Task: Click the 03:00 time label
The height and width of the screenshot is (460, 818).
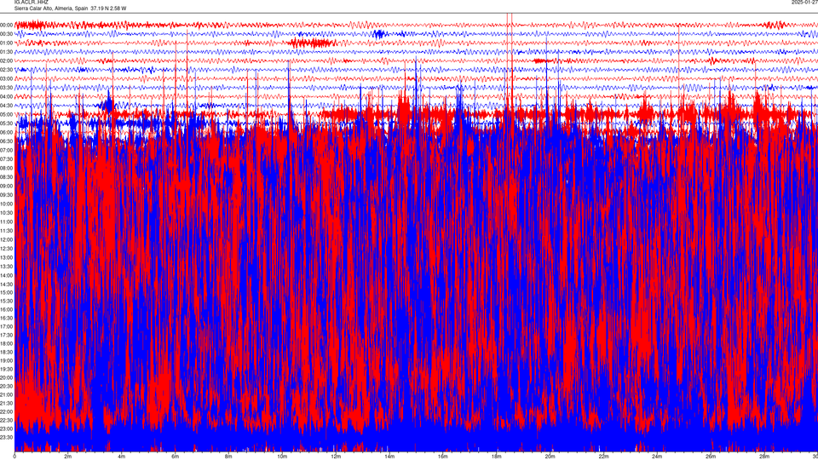Action: pos(7,78)
